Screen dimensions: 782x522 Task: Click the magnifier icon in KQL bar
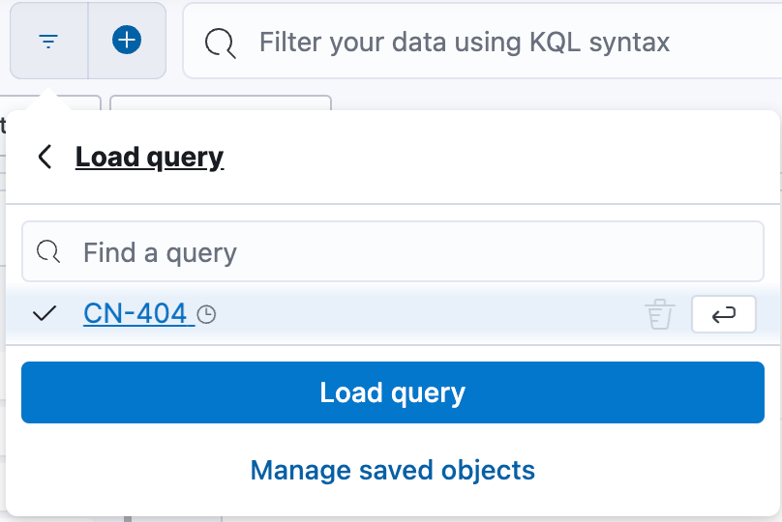tap(220, 43)
